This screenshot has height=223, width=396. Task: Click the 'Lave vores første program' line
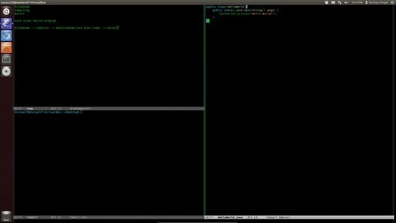(35, 21)
